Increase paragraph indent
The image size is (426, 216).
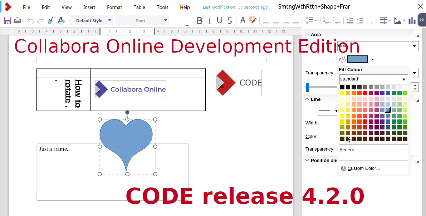click(x=350, y=20)
